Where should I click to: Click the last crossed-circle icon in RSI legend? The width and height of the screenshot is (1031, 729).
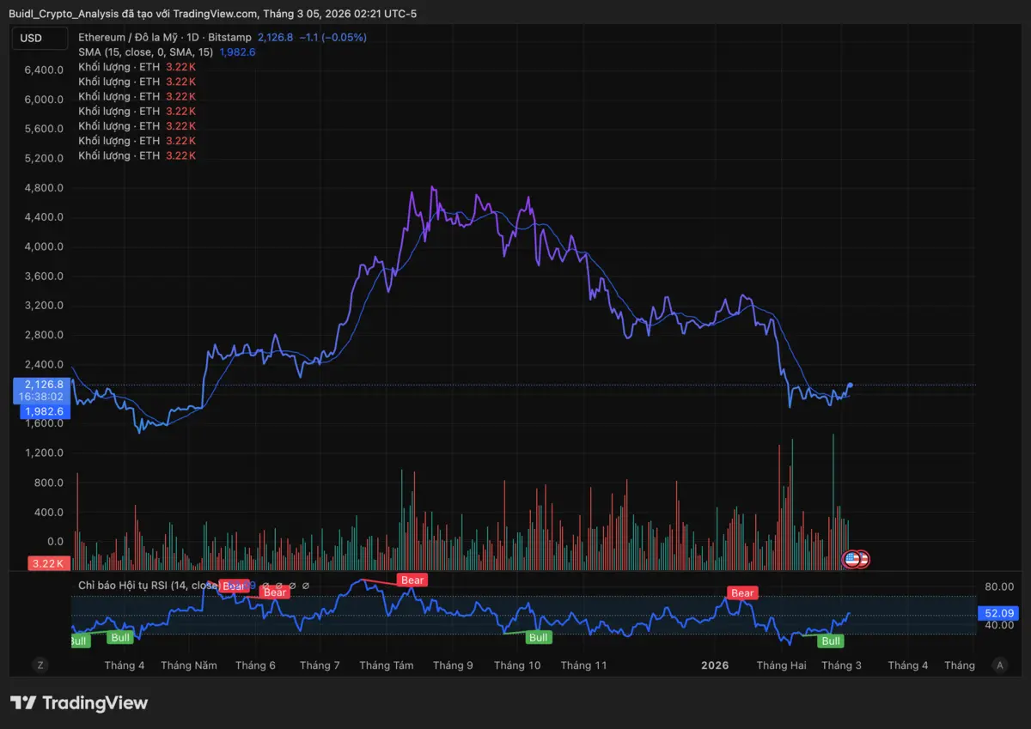[x=304, y=585]
